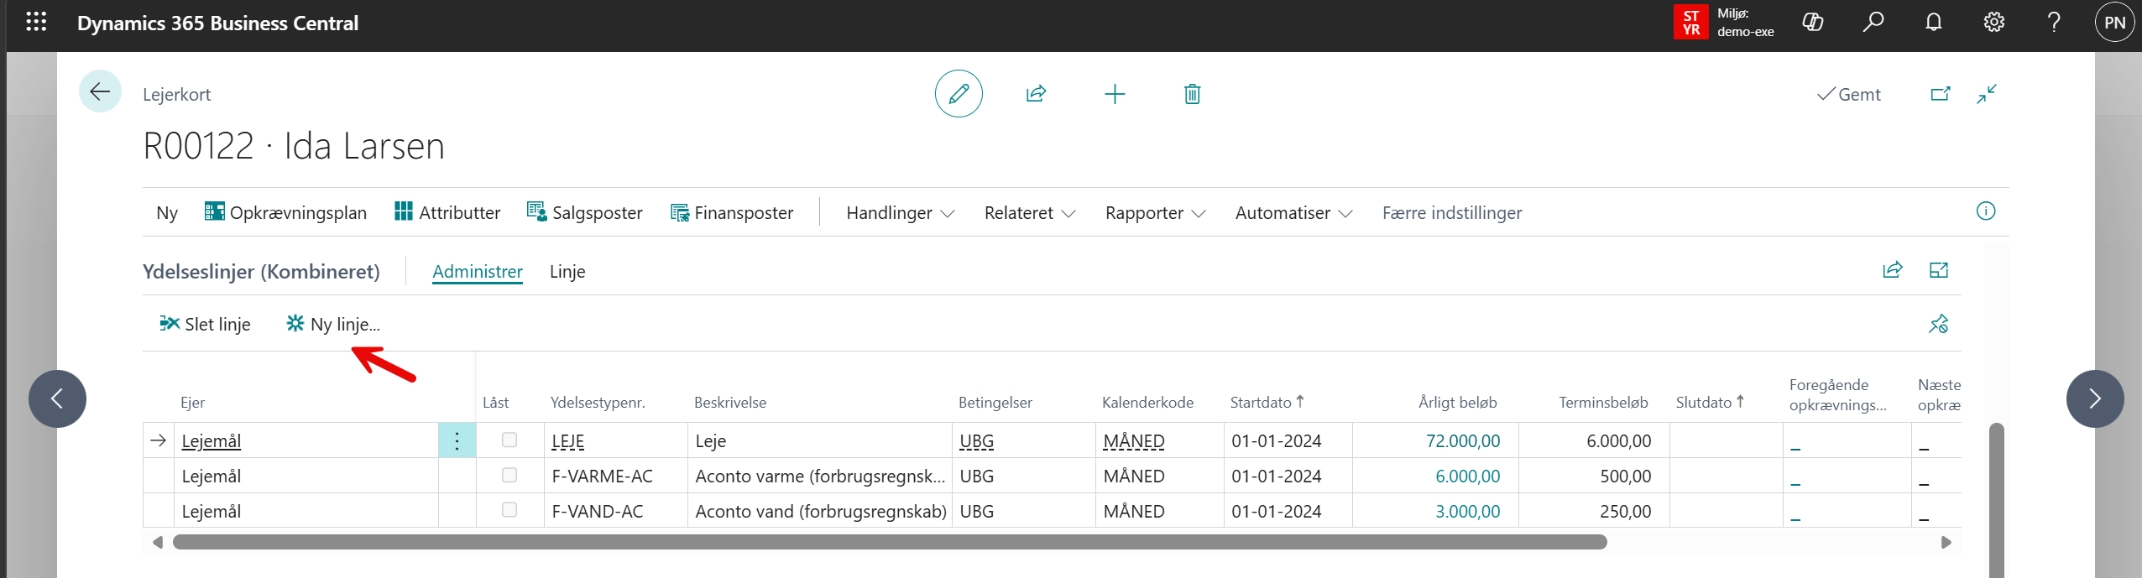Toggle Låst checkbox for LEJE row
The height and width of the screenshot is (578, 2142).
pyautogui.click(x=509, y=440)
